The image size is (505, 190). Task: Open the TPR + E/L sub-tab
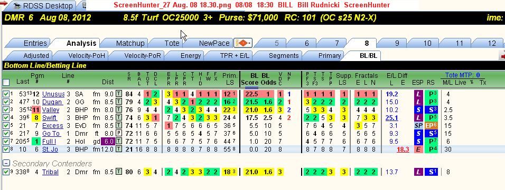[x=235, y=56]
